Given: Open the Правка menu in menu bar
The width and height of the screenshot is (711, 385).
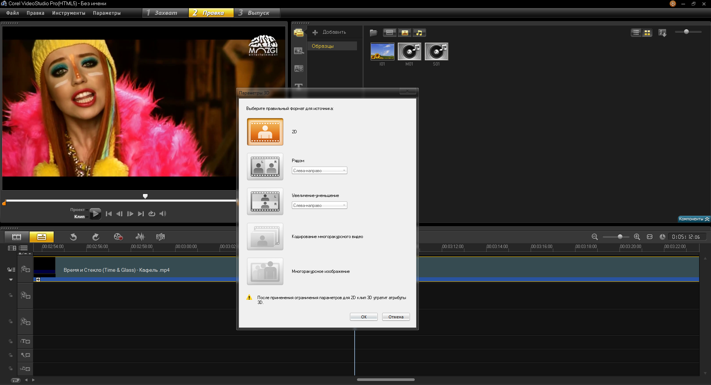Looking at the screenshot, I should [36, 13].
